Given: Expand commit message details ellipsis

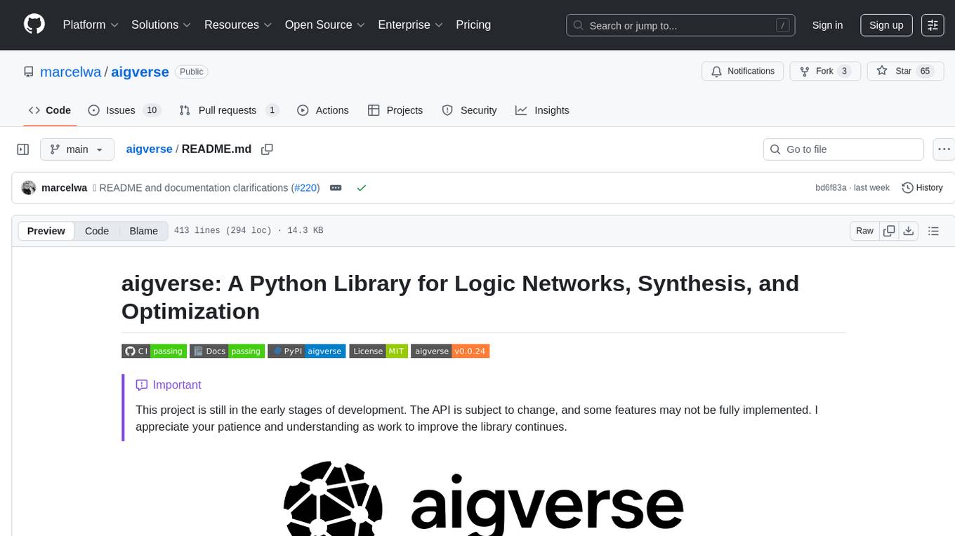Looking at the screenshot, I should (x=336, y=188).
